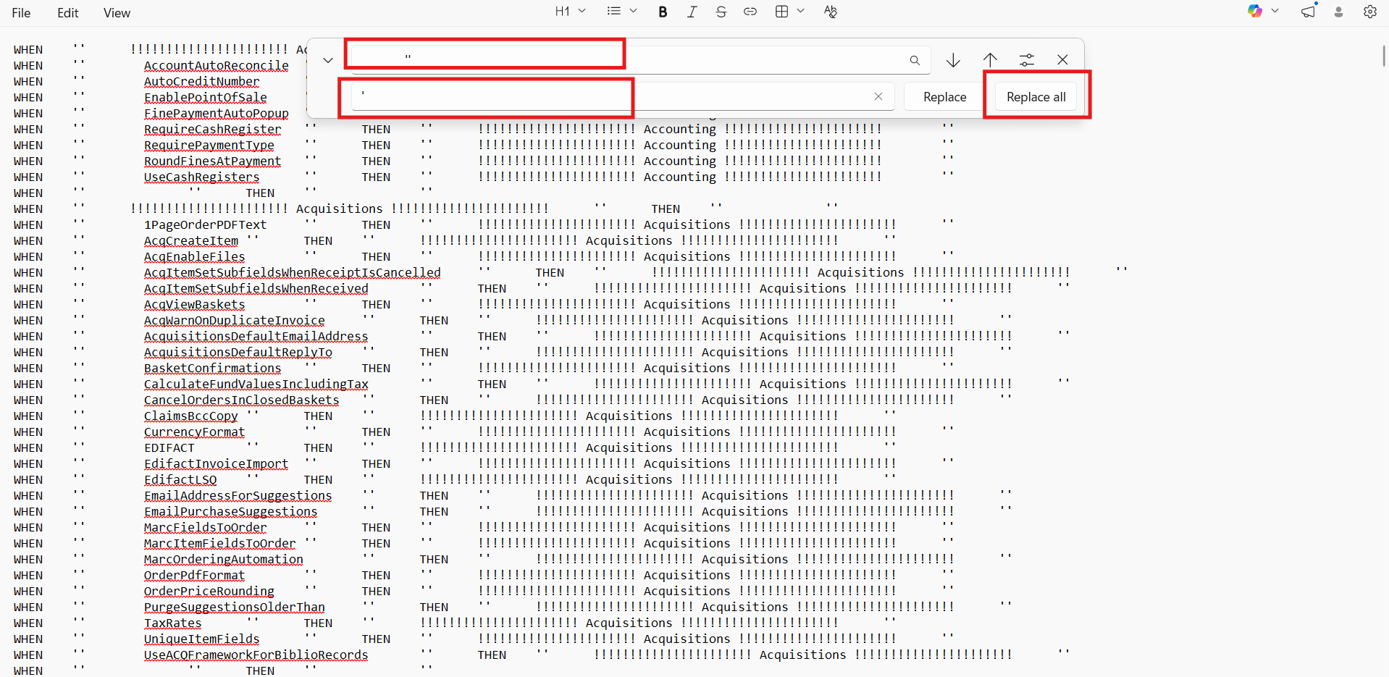Go to the previous search match
The width and height of the screenshot is (1389, 677).
[990, 60]
